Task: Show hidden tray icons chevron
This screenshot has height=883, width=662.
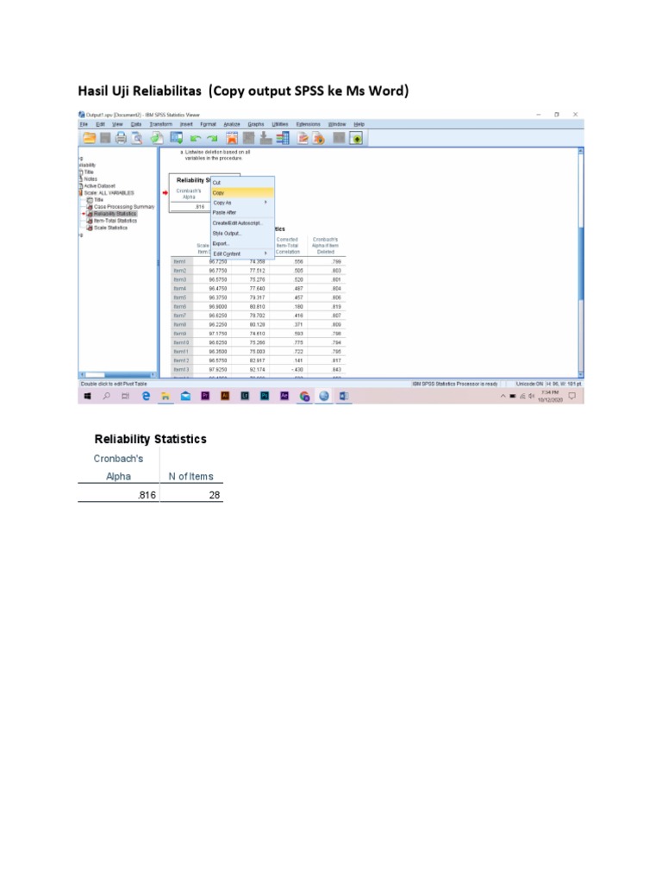Action: pos(503,397)
